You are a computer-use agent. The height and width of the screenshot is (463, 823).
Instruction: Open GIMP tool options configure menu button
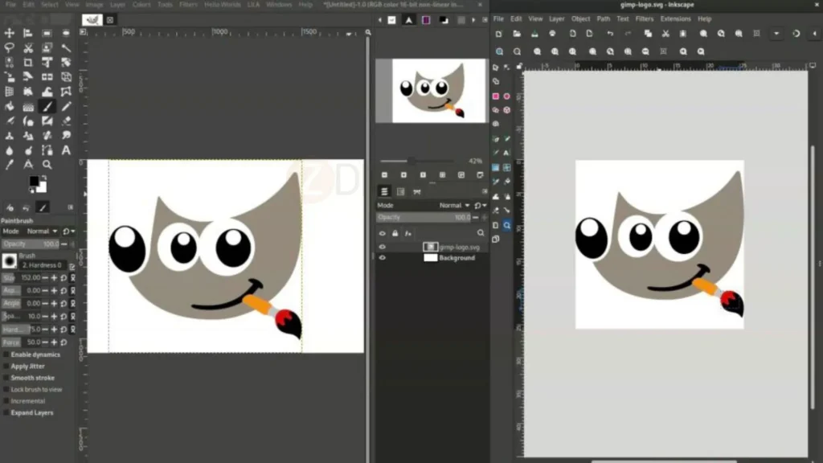point(71,207)
